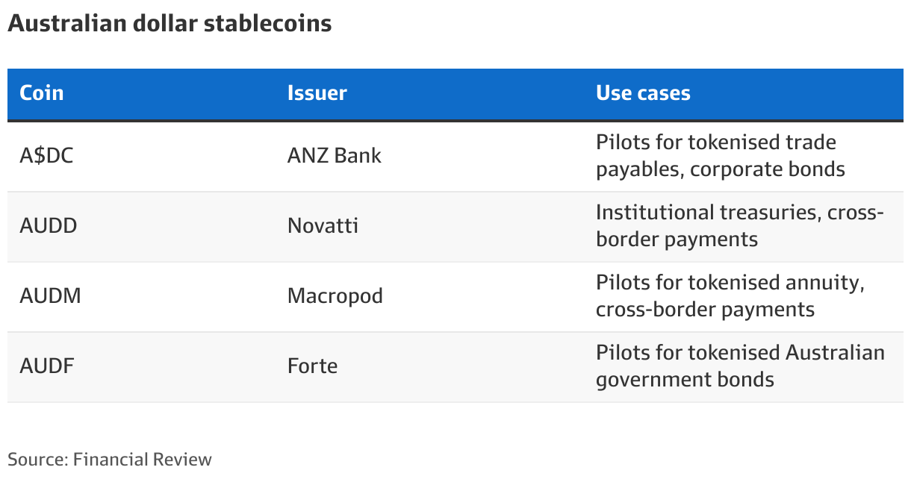The width and height of the screenshot is (911, 479).
Task: Select the Novatti issuer cell
Action: point(323,226)
